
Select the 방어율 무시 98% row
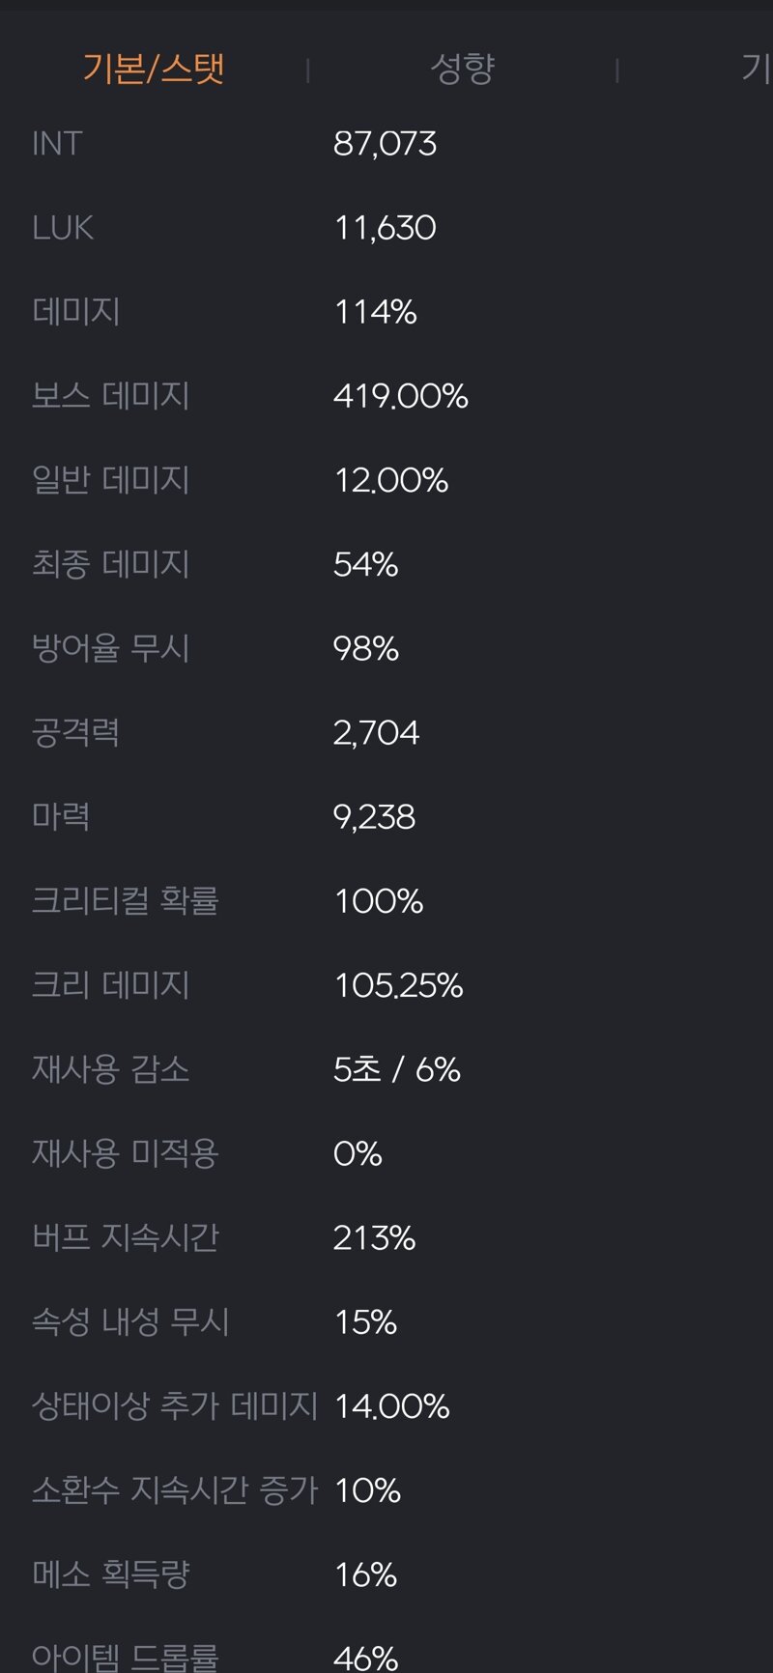pos(386,648)
